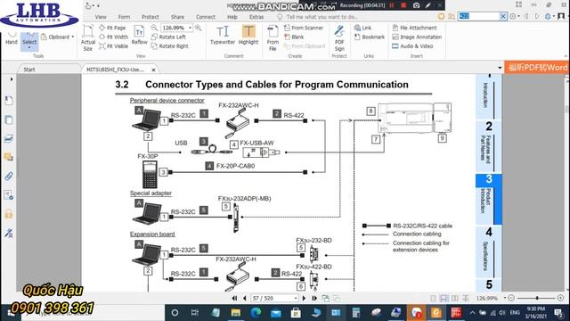Go to the last page
The width and height of the screenshot is (570, 321).
click(x=314, y=299)
